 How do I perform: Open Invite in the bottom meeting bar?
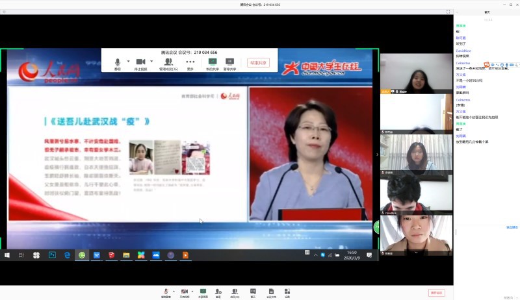[x=218, y=292]
